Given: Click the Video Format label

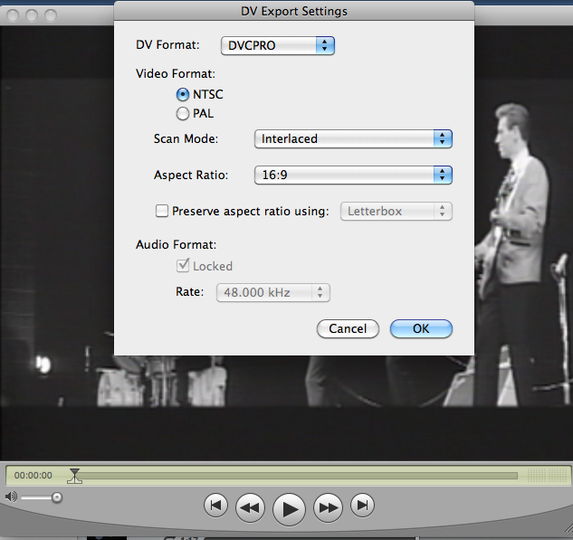Looking at the screenshot, I should click(176, 74).
